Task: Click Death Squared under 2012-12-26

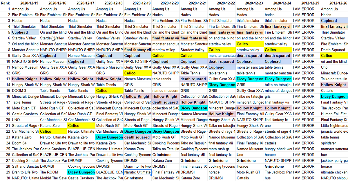Action: 334,50
